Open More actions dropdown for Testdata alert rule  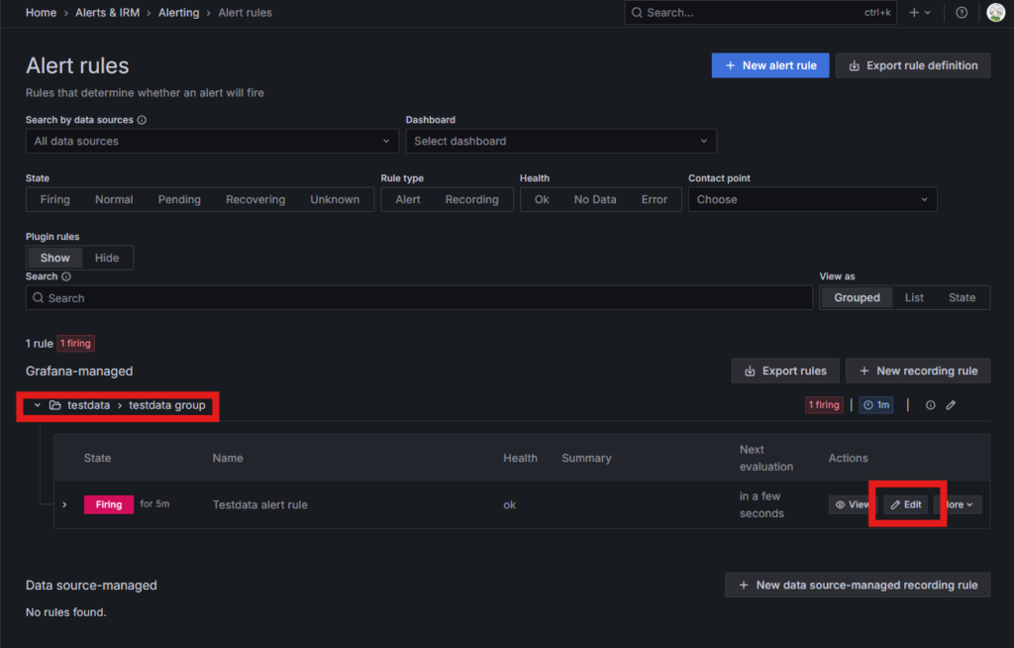coord(960,504)
